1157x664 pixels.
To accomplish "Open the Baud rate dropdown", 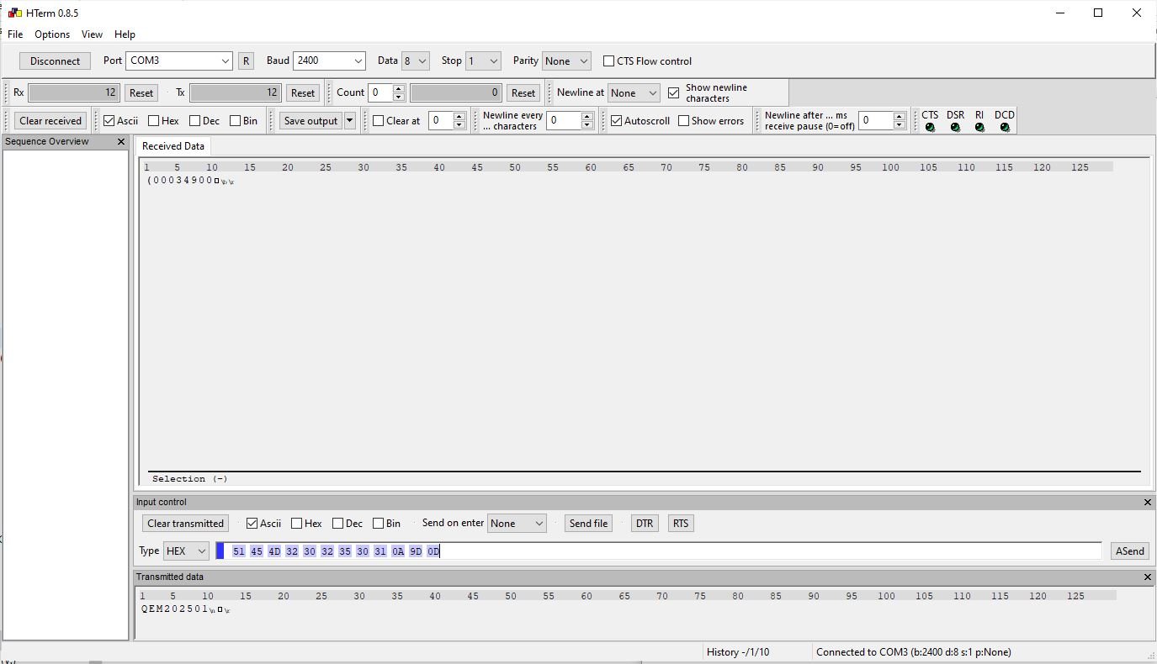I will click(x=358, y=61).
